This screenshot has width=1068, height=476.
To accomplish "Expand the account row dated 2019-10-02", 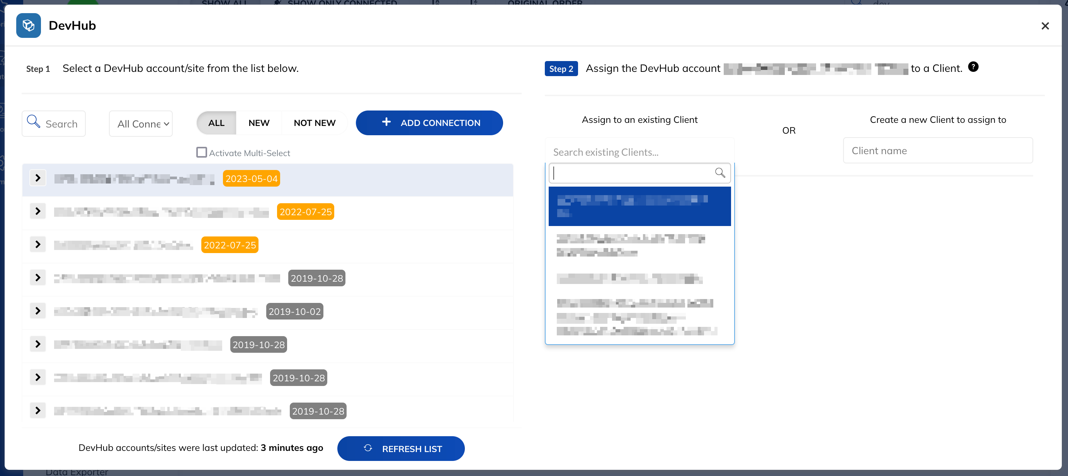I will (38, 310).
